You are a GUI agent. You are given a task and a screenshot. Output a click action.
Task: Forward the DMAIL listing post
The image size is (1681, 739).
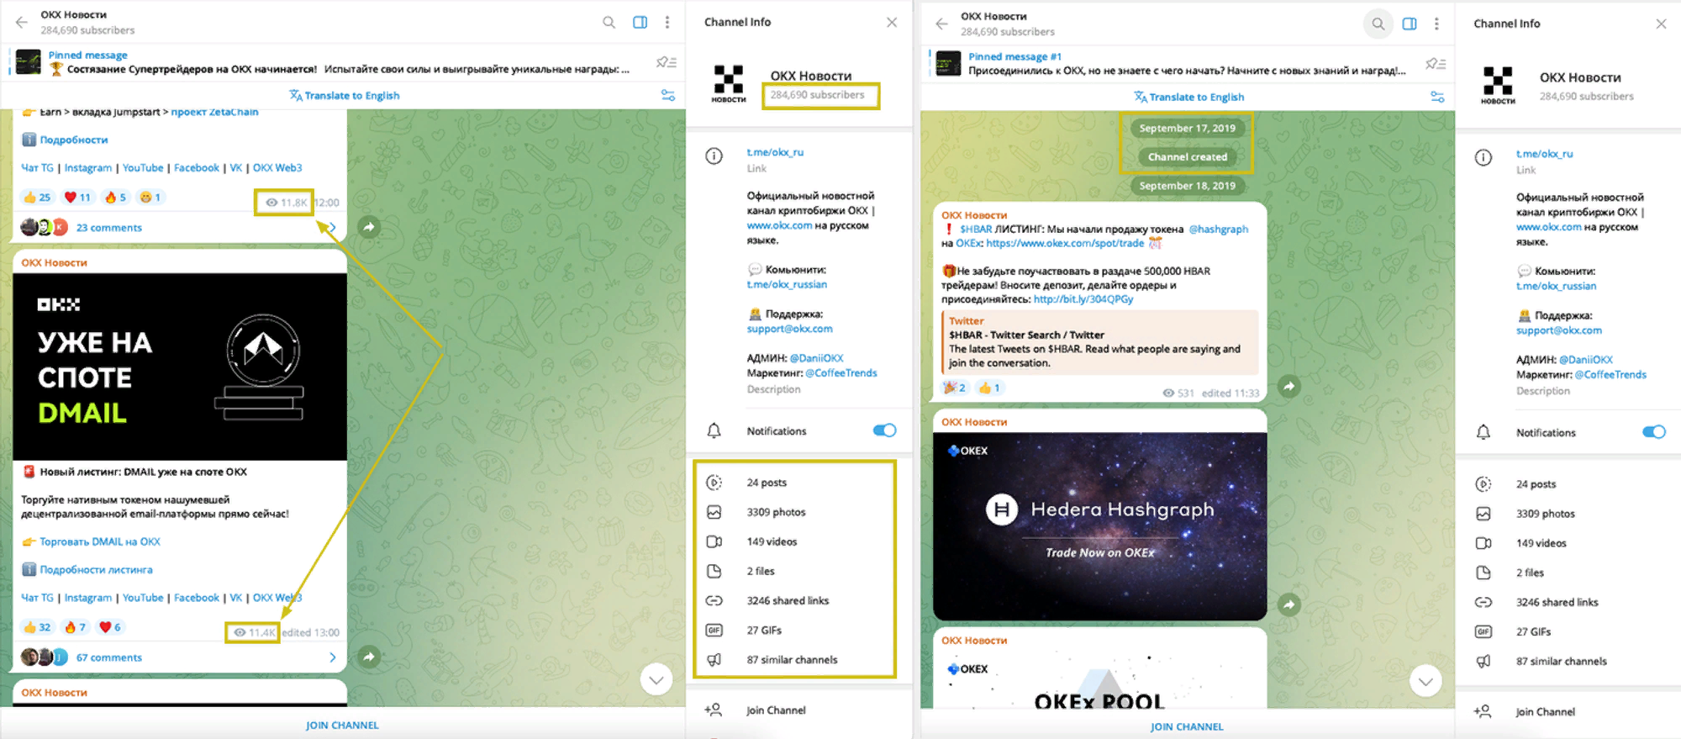pos(368,657)
